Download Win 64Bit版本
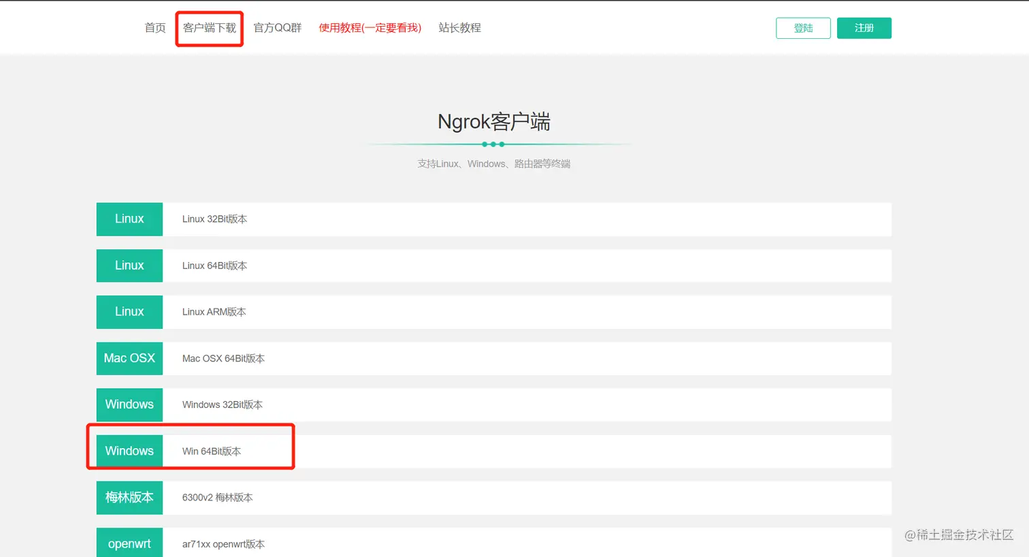Screen dimensions: 1029x557 click(212, 451)
